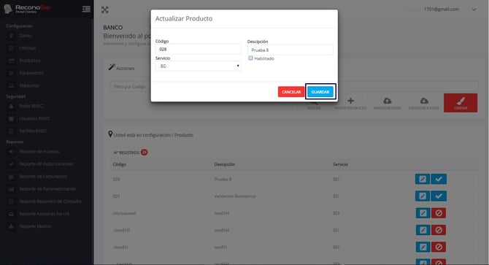
Task: Click the red CANCELAR button
Action: click(x=291, y=92)
